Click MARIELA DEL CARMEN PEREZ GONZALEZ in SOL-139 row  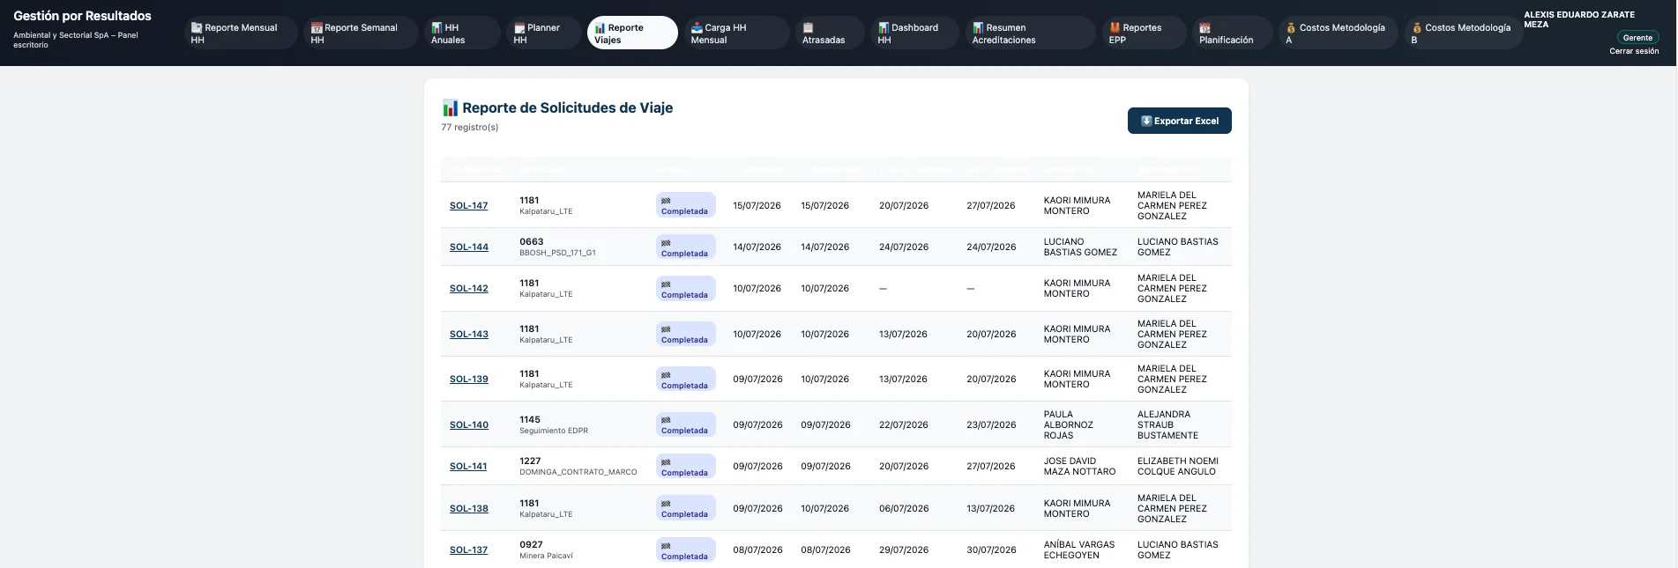(1172, 379)
